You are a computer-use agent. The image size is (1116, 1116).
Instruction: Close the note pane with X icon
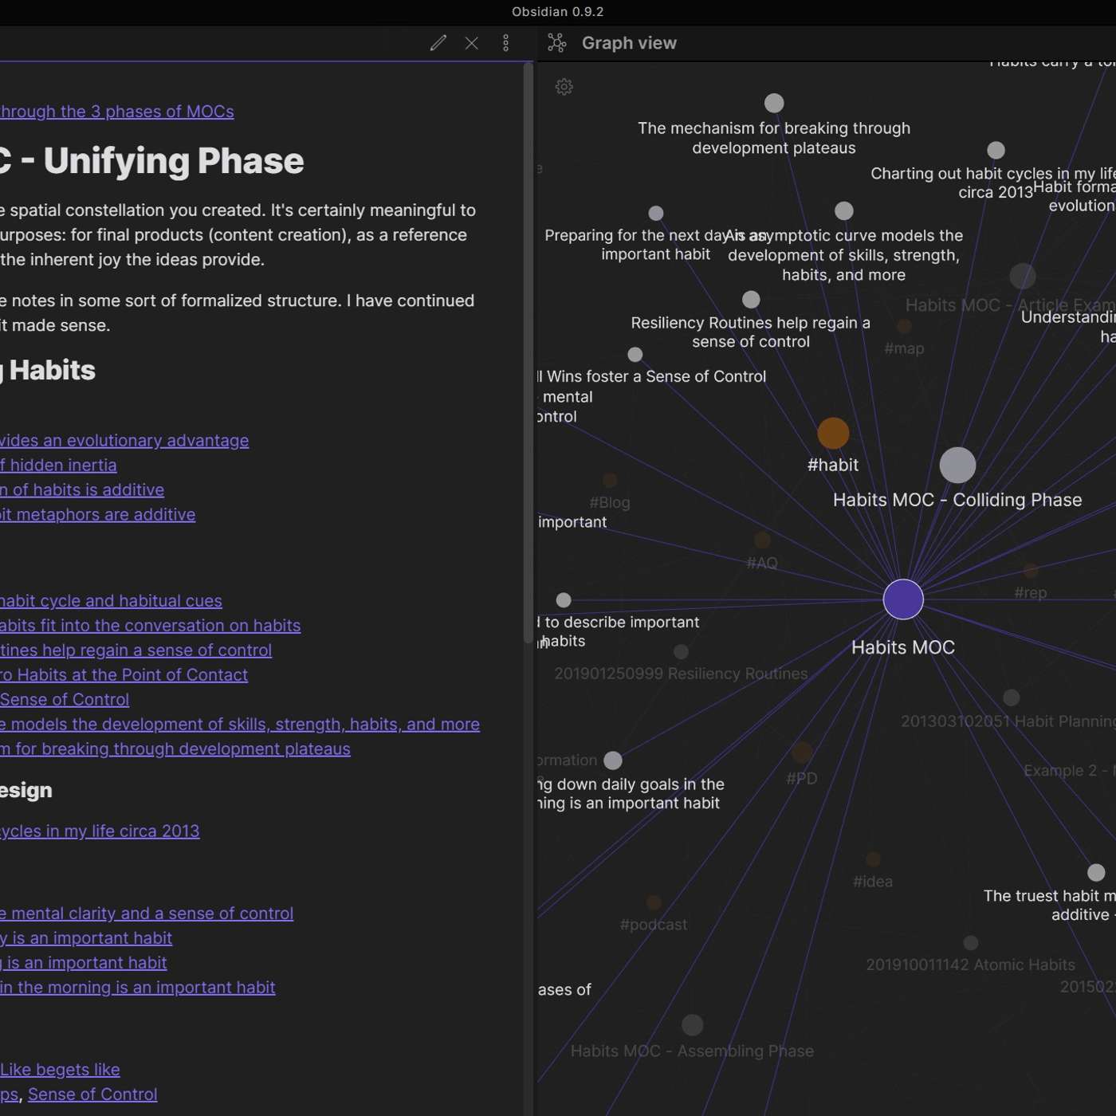[472, 43]
